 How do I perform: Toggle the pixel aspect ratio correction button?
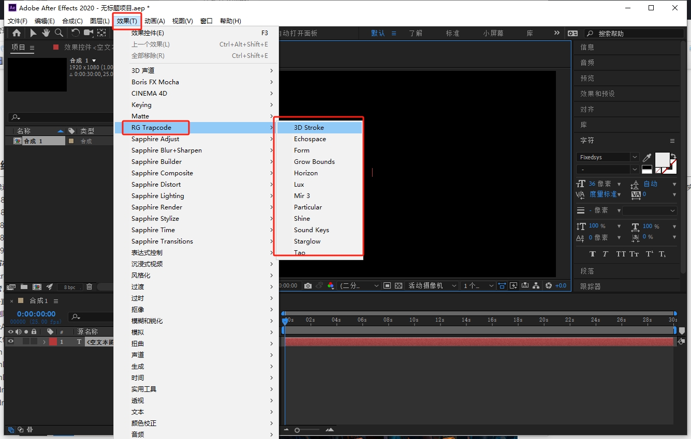coord(502,285)
